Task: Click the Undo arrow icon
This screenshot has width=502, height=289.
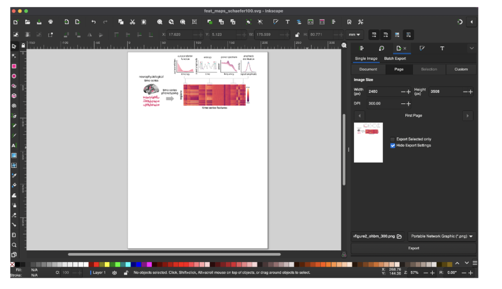Action: pyautogui.click(x=93, y=22)
